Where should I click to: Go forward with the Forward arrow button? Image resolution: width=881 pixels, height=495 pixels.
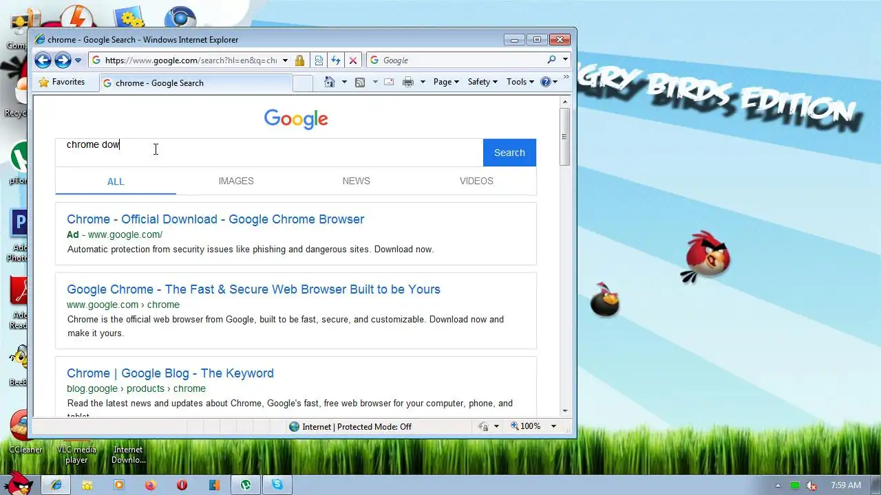tap(63, 60)
